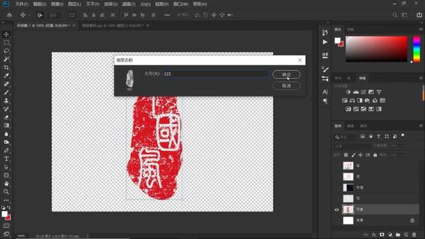Open the 选择 (Select) menu
The width and height of the screenshot is (425, 239).
(x=111, y=4)
